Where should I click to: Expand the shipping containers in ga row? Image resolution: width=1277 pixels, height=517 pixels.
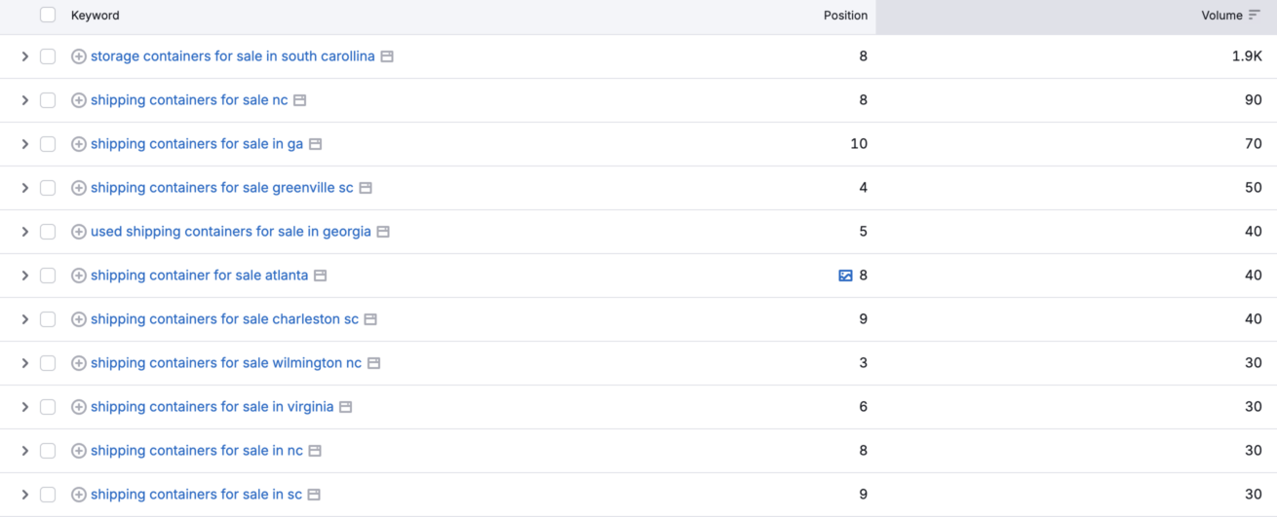click(x=25, y=144)
